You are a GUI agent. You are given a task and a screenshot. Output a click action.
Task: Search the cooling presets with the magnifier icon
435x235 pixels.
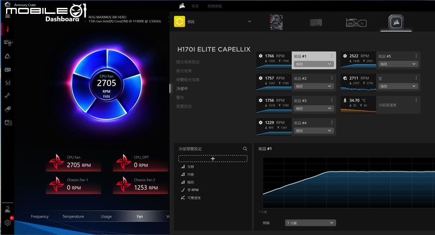point(245,149)
